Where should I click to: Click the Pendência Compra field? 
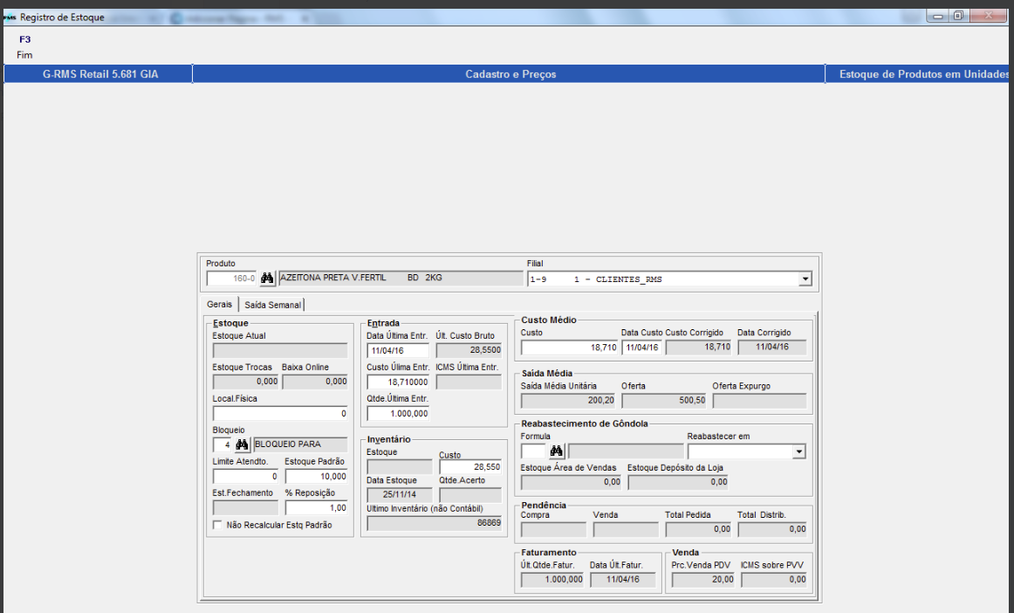[x=553, y=529]
